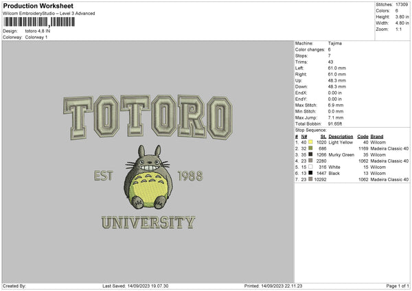Click the Stops value '7'
The width and height of the screenshot is (412, 291).
(329, 56)
